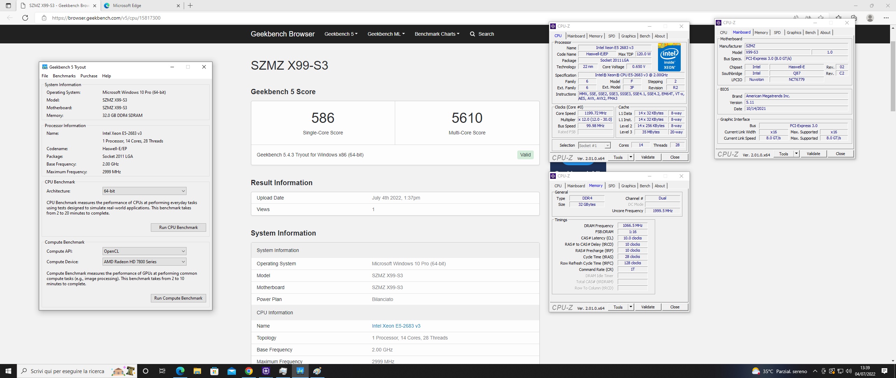This screenshot has height=378, width=896.
Task: Open Edge Settings and more menu
Action: 886,18
